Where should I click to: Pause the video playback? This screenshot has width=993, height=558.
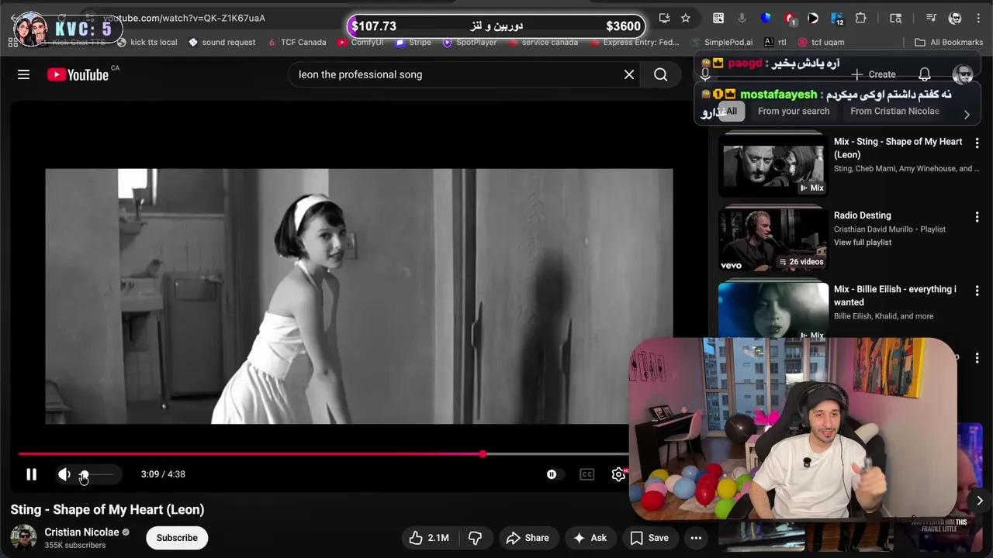click(31, 474)
